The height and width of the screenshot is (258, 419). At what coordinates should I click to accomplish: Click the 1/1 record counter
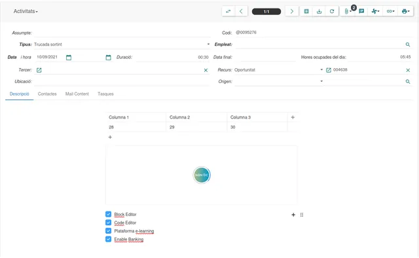tap(266, 12)
